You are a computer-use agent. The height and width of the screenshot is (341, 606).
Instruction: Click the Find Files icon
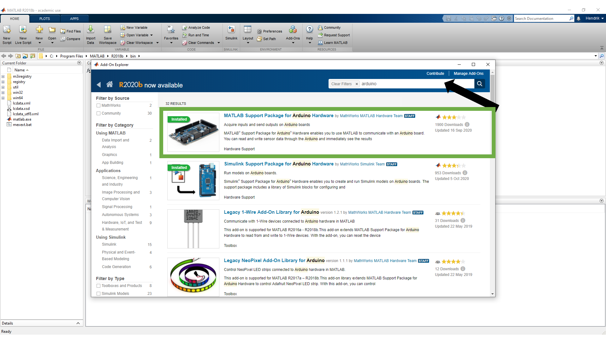click(63, 31)
